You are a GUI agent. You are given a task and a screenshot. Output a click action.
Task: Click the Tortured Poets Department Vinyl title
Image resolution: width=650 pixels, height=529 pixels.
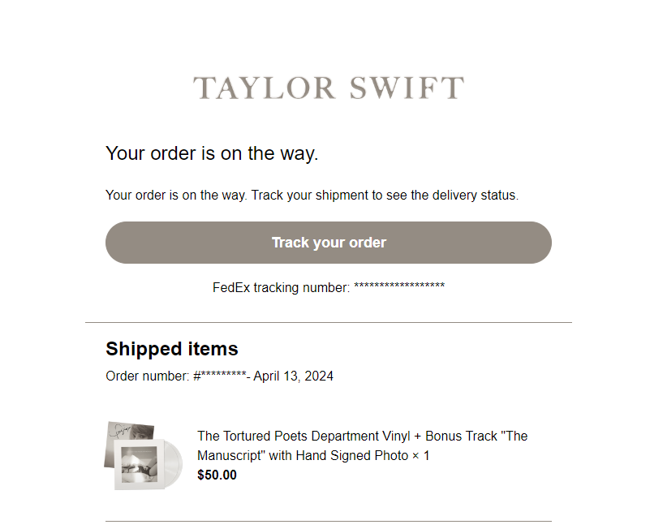[x=362, y=445]
